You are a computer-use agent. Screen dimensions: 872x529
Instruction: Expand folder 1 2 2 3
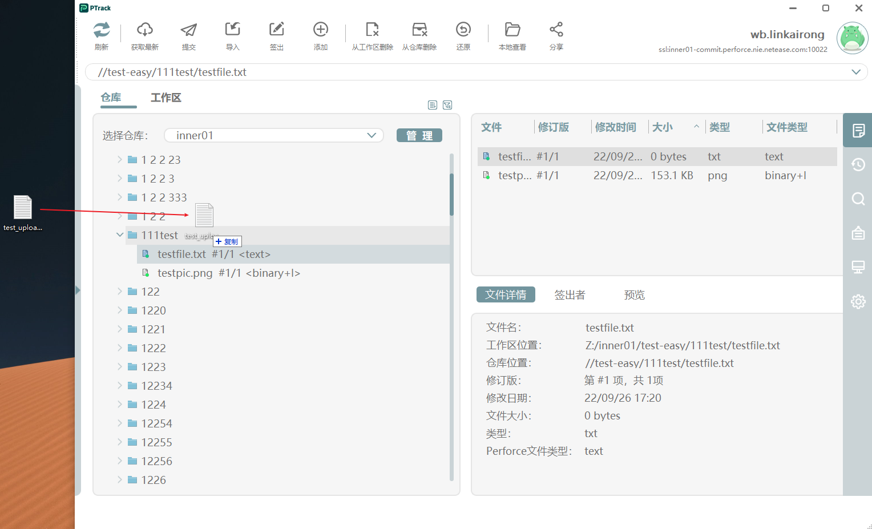(x=120, y=178)
